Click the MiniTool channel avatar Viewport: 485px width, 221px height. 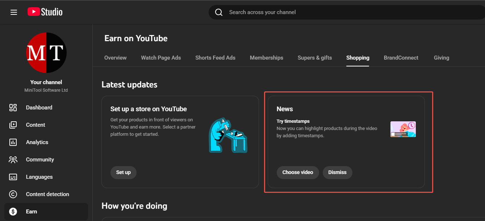[46, 52]
